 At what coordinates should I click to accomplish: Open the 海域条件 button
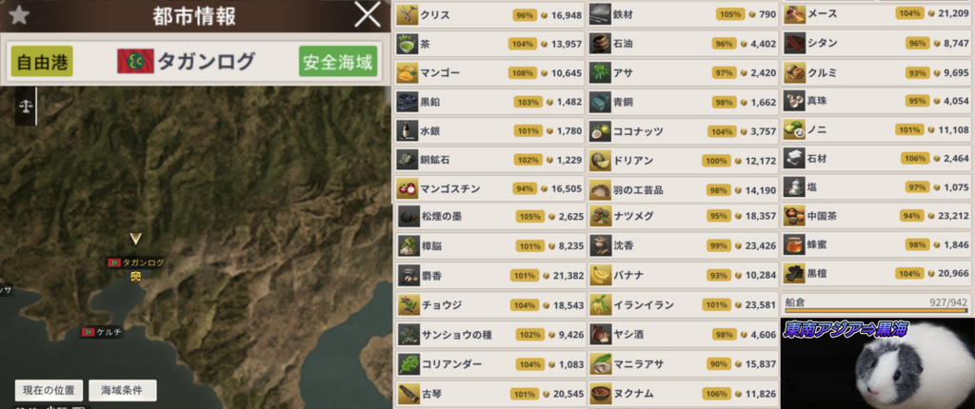click(123, 390)
